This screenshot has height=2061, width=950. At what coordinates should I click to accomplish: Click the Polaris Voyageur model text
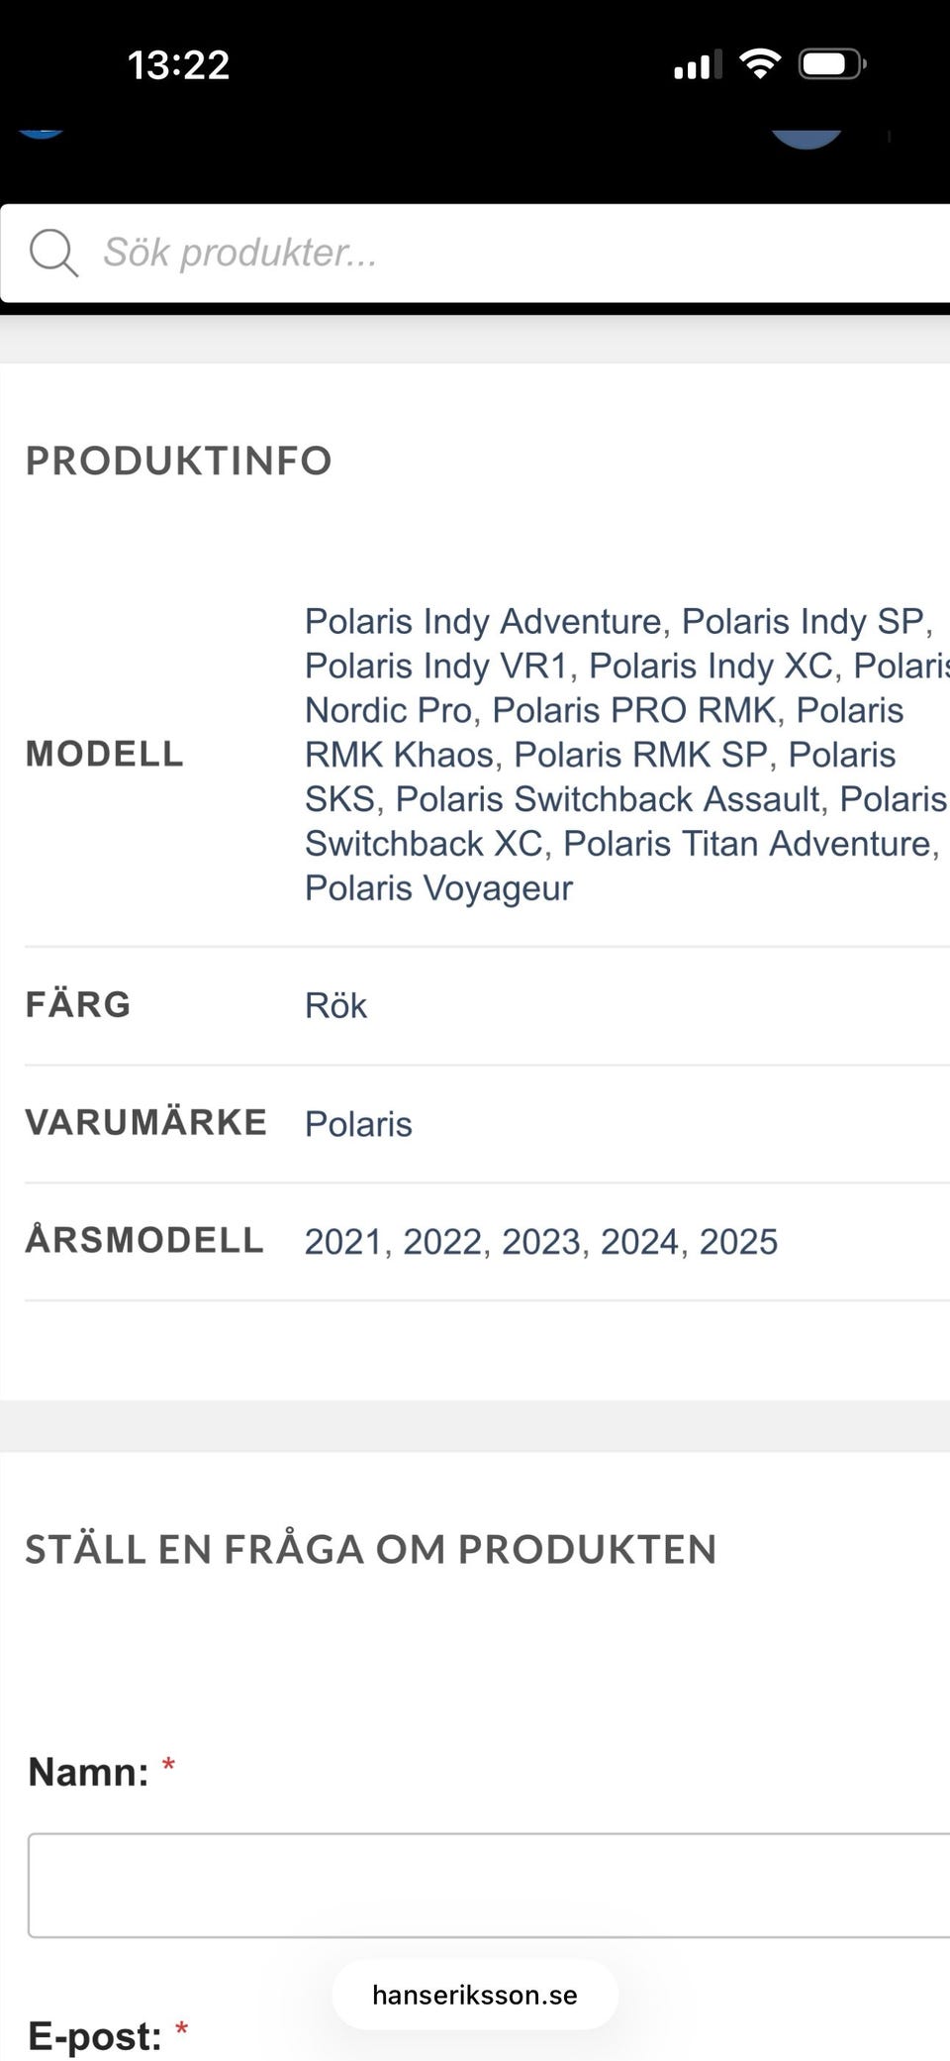(438, 887)
